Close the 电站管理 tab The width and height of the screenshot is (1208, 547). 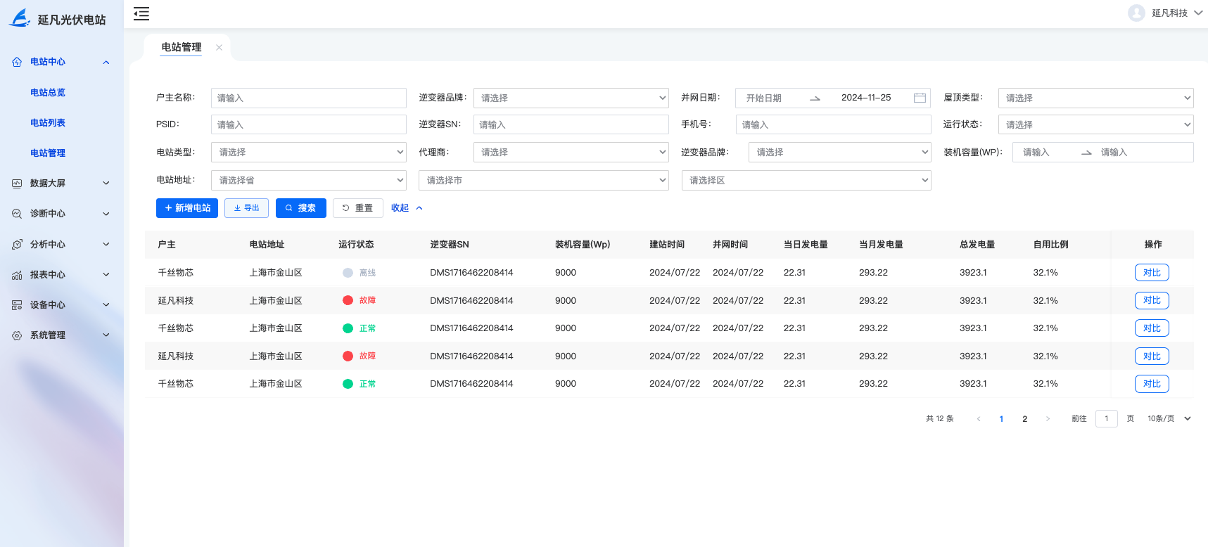pyautogui.click(x=219, y=48)
